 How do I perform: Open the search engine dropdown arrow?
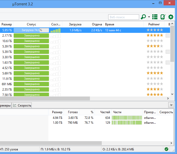(x=149, y=17)
